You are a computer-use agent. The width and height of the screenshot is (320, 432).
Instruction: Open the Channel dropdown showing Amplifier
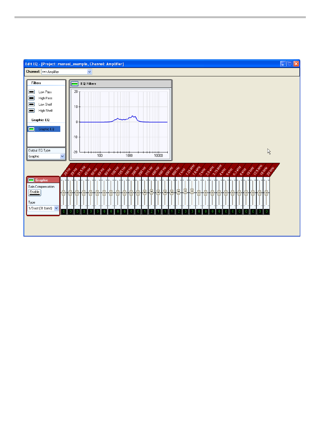[66, 72]
